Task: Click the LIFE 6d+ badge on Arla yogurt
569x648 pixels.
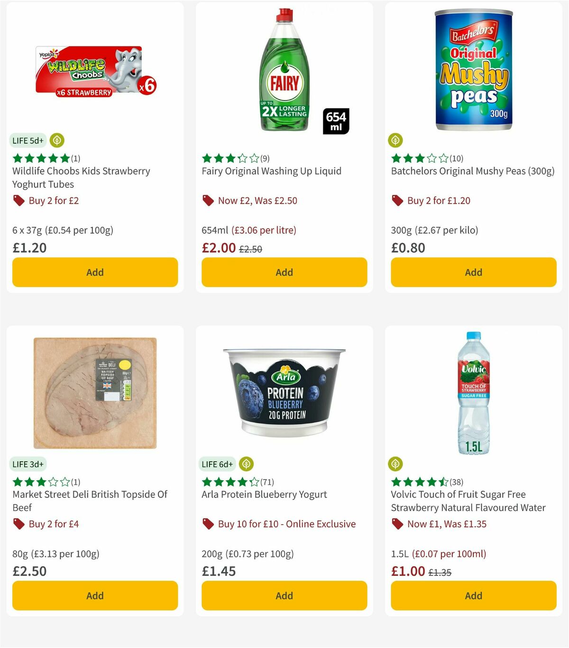Action: coord(217,464)
